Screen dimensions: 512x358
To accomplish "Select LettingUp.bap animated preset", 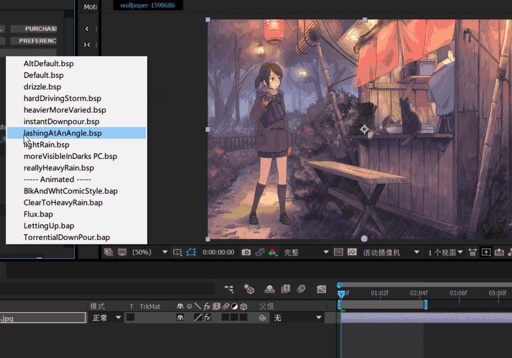I will (76, 226).
